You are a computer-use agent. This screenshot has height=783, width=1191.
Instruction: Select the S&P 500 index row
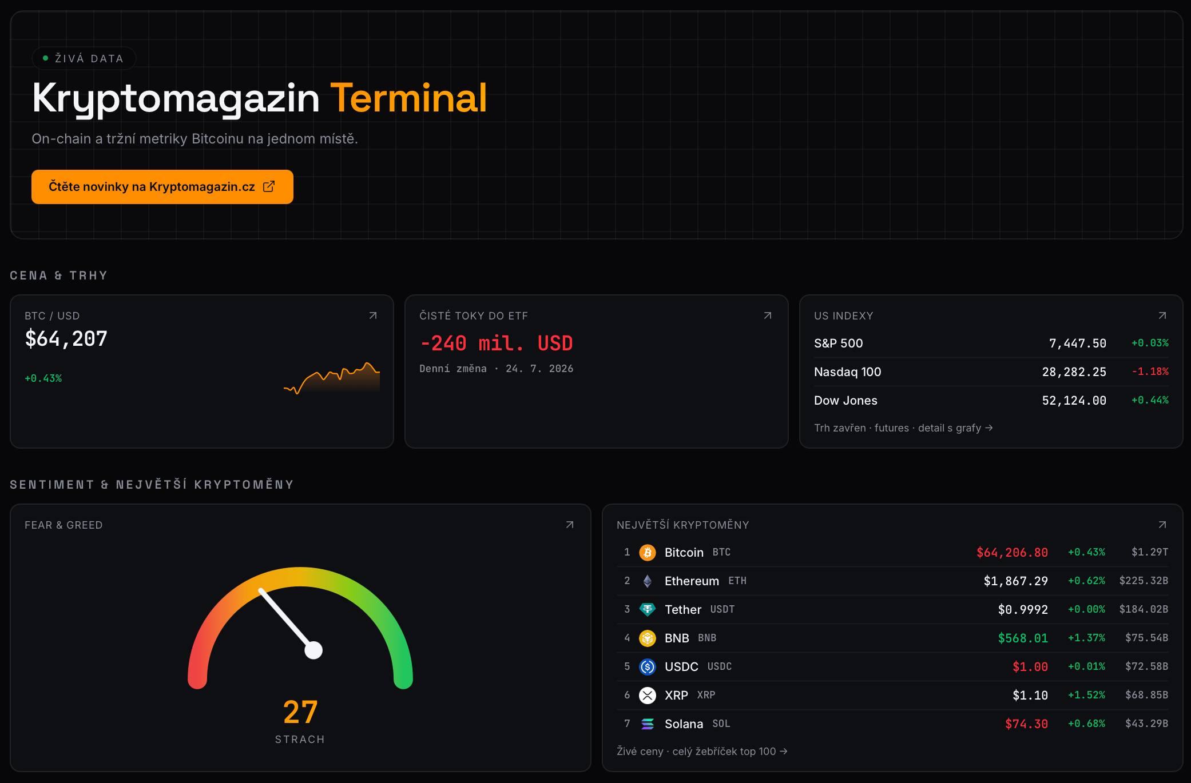[991, 343]
